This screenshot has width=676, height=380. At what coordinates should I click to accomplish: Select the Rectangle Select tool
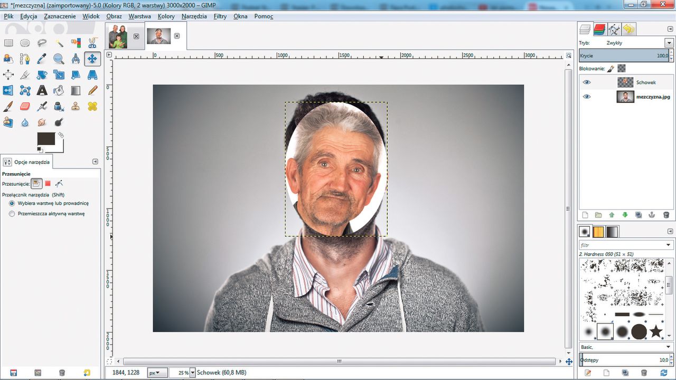pos(8,43)
